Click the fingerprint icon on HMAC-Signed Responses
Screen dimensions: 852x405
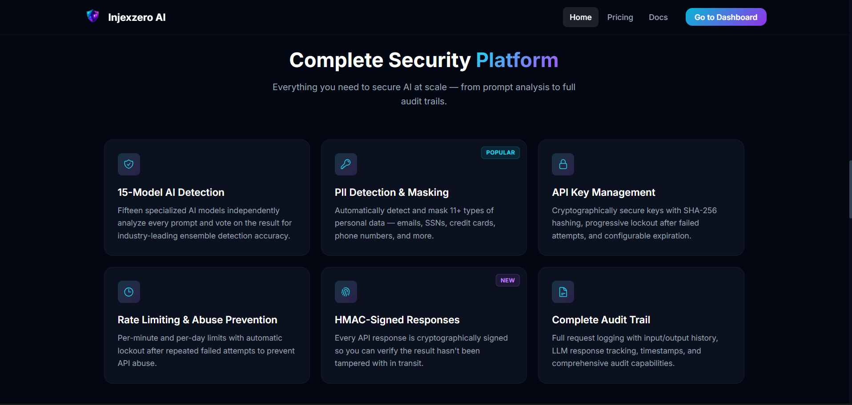coord(346,292)
